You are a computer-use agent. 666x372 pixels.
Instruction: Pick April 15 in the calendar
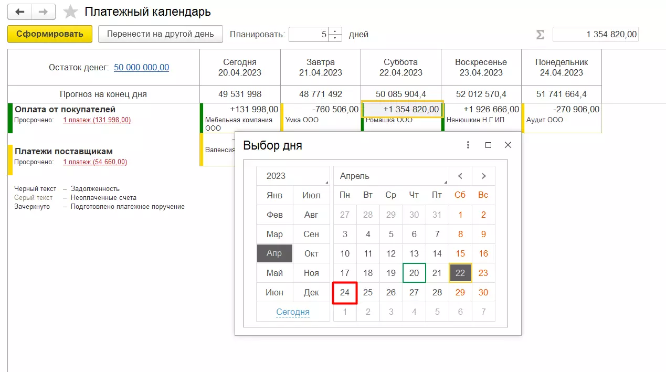pos(460,253)
